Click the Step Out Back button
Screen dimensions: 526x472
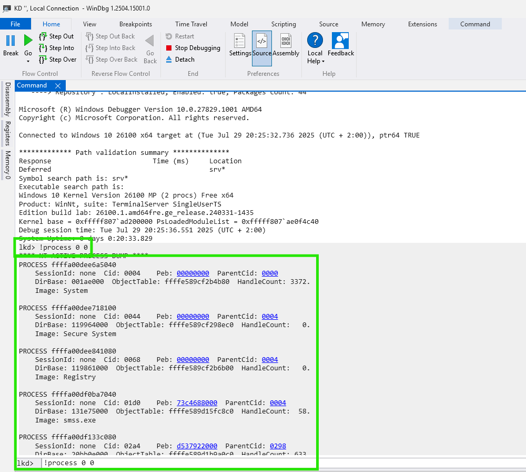click(110, 36)
